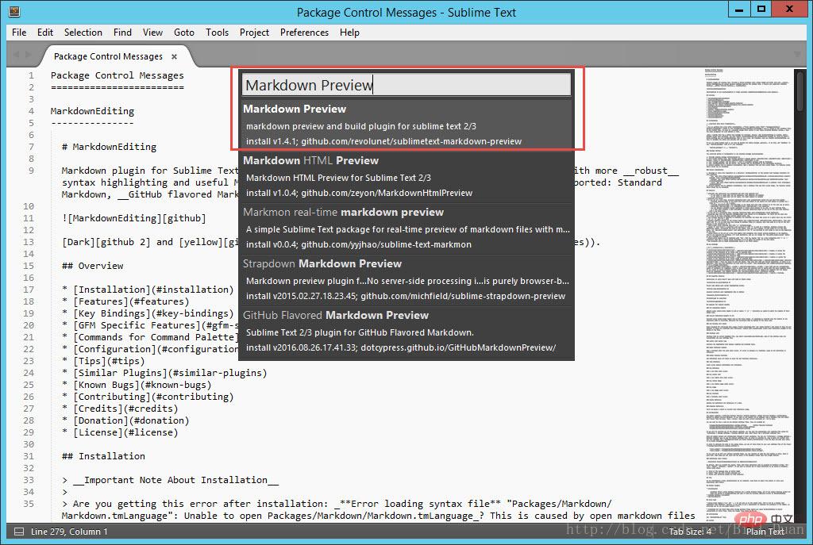
Task: Click the '[Features](#features)' line
Action: pyautogui.click(x=125, y=301)
